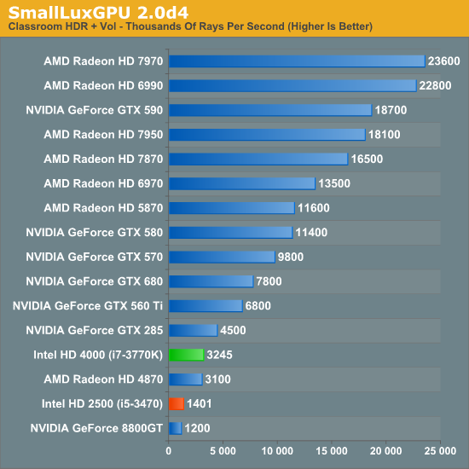Click the SmallLuxGPU 2.0d4 chart title
The width and height of the screenshot is (469, 469).
coord(98,13)
